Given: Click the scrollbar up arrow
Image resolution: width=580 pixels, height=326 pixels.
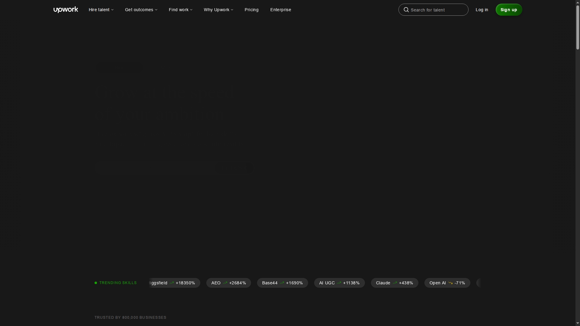Looking at the screenshot, I should (x=578, y=2).
